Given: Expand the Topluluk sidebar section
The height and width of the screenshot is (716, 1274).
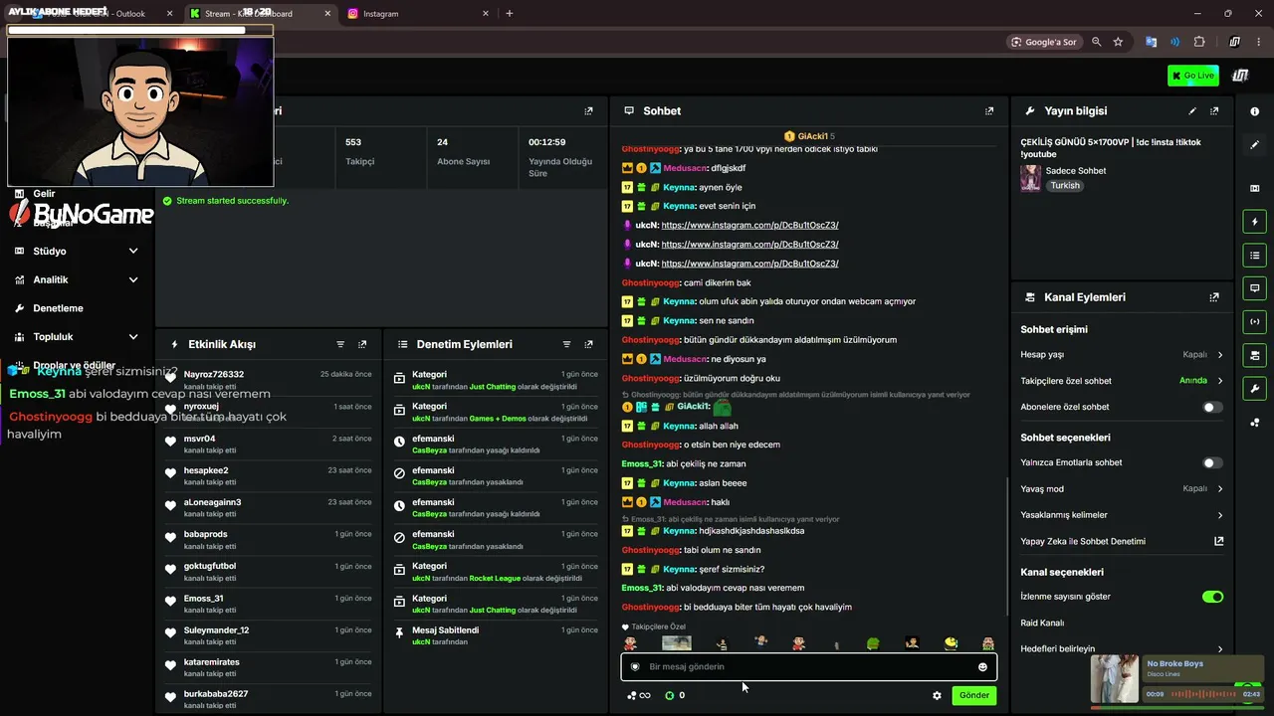Looking at the screenshot, I should (76, 336).
